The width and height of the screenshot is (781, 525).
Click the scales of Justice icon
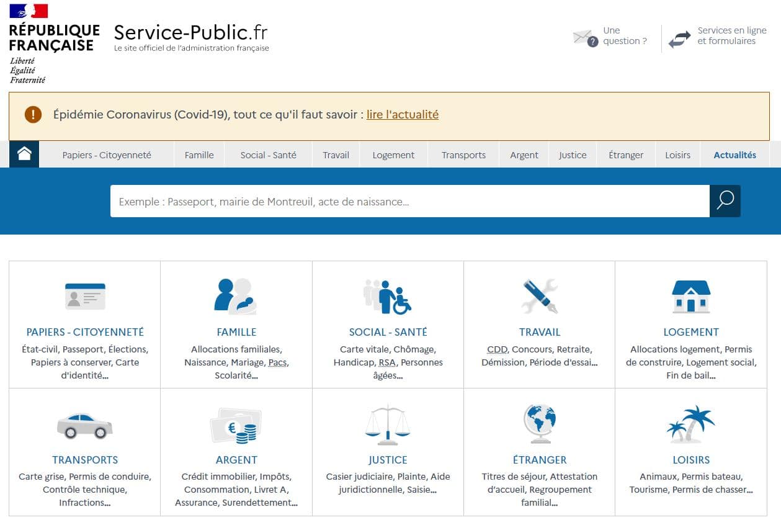(388, 425)
